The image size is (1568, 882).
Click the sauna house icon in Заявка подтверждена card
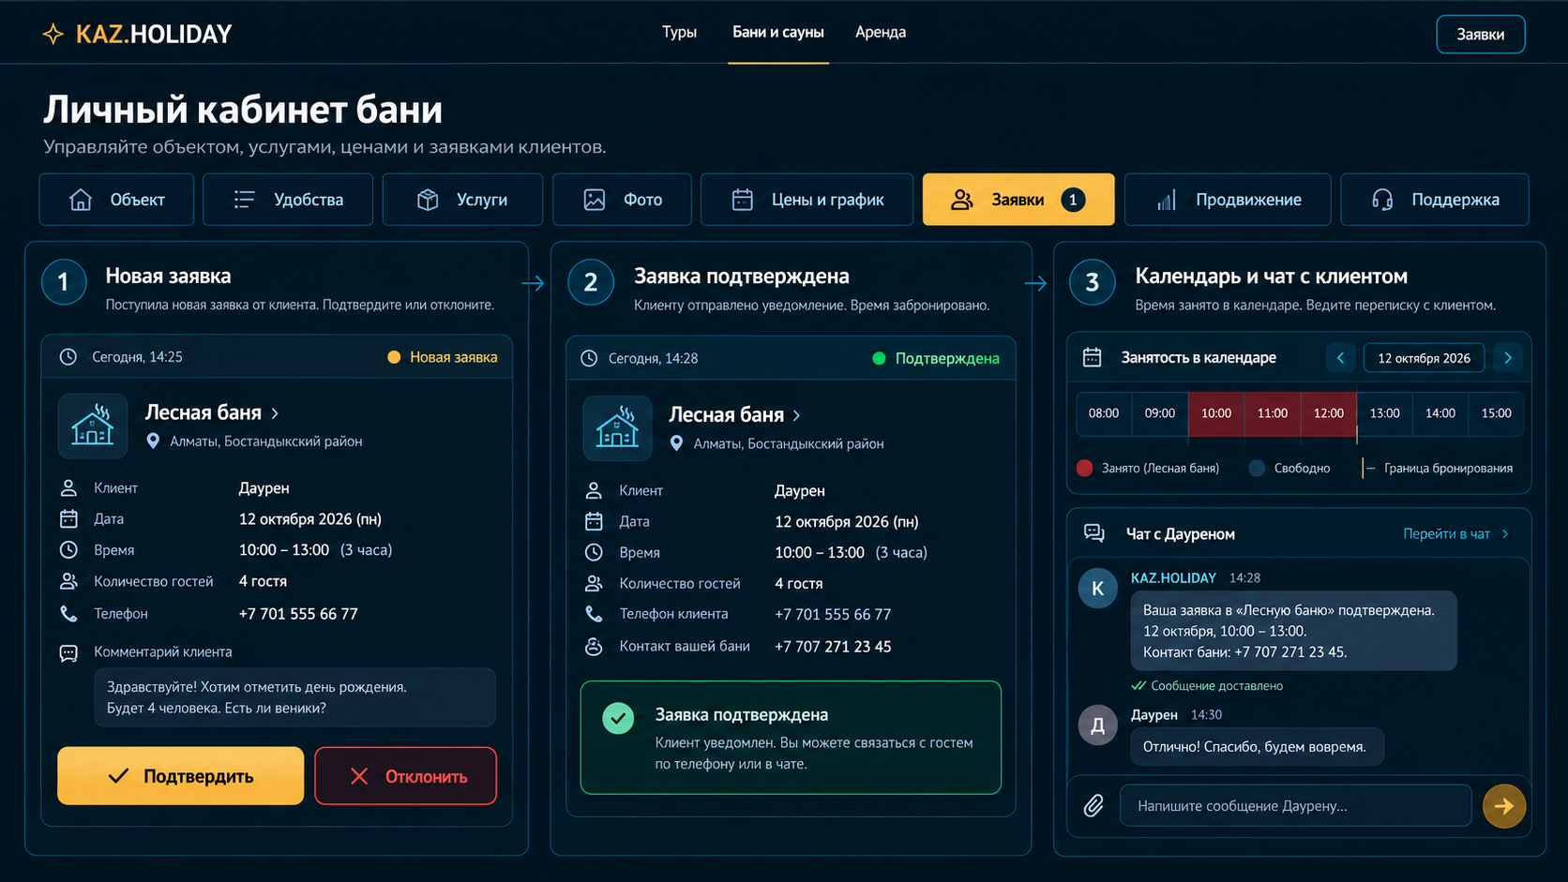(x=617, y=428)
